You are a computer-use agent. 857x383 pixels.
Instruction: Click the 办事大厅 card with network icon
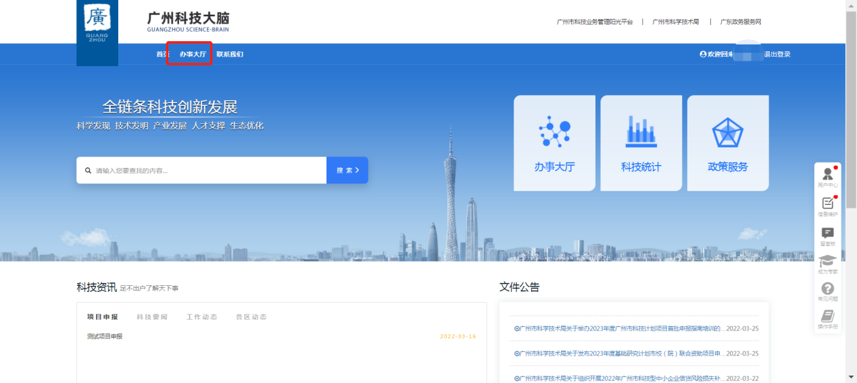(x=554, y=143)
